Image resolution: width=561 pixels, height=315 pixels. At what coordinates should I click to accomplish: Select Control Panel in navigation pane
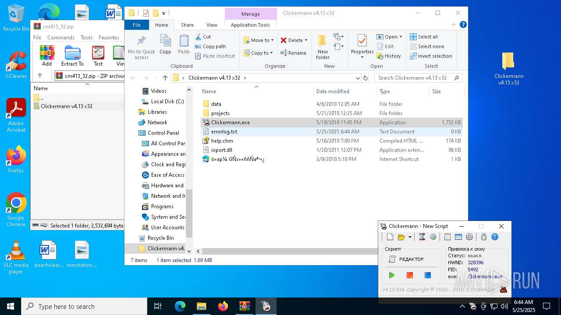pyautogui.click(x=160, y=133)
